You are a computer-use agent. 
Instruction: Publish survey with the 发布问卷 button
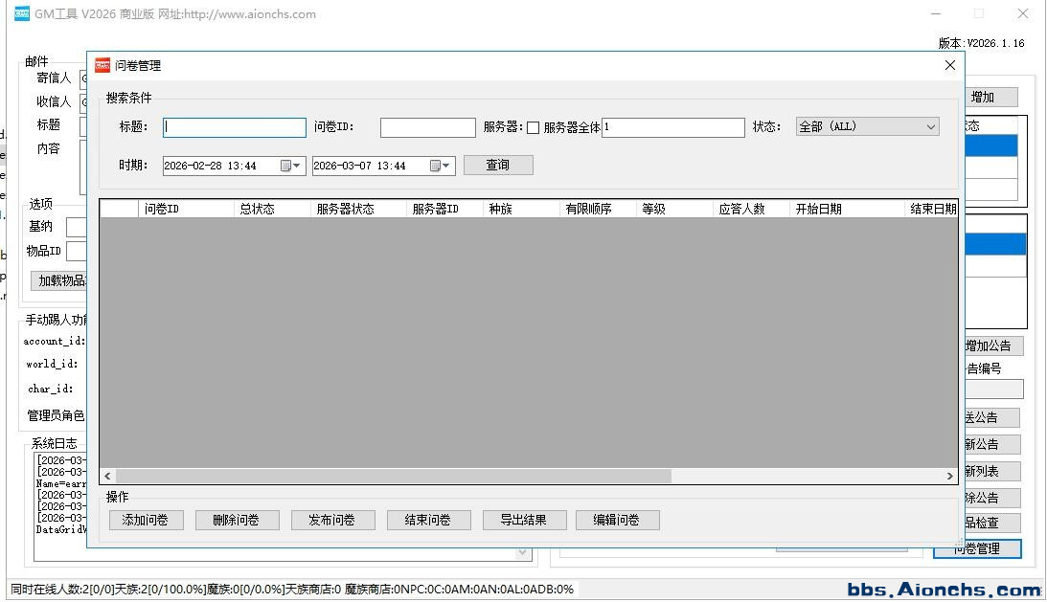[331, 520]
